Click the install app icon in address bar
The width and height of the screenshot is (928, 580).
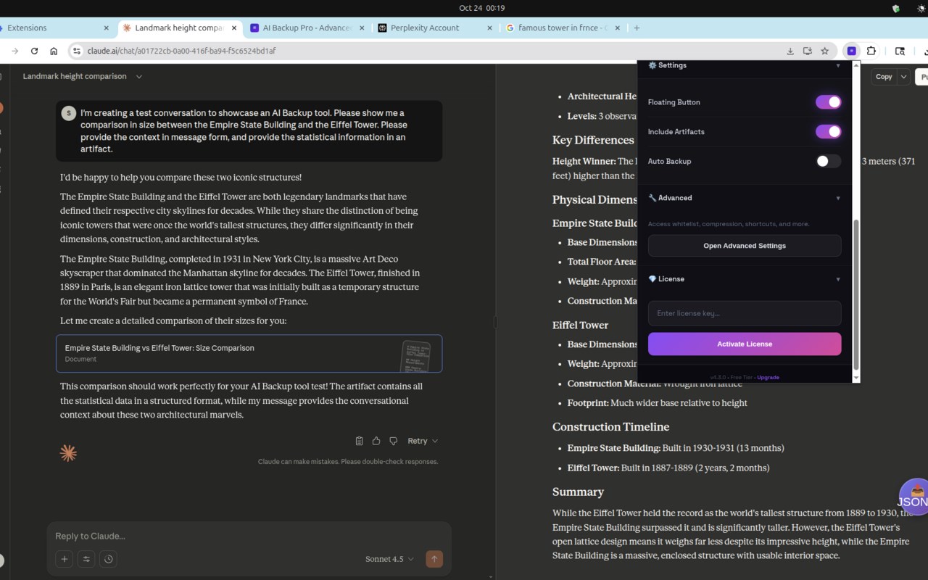coord(808,51)
